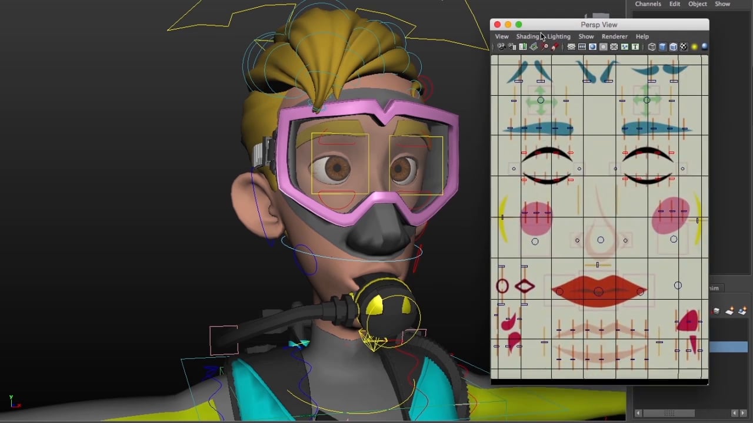The image size is (753, 423).
Task: Open the Help menu in Persp View
Action: click(642, 36)
